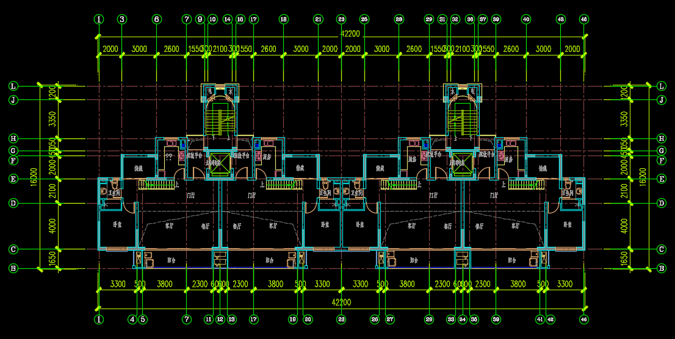Screen dimensions: 675x339
Task: Pick grid axis bubble 31
Action: coord(442,20)
